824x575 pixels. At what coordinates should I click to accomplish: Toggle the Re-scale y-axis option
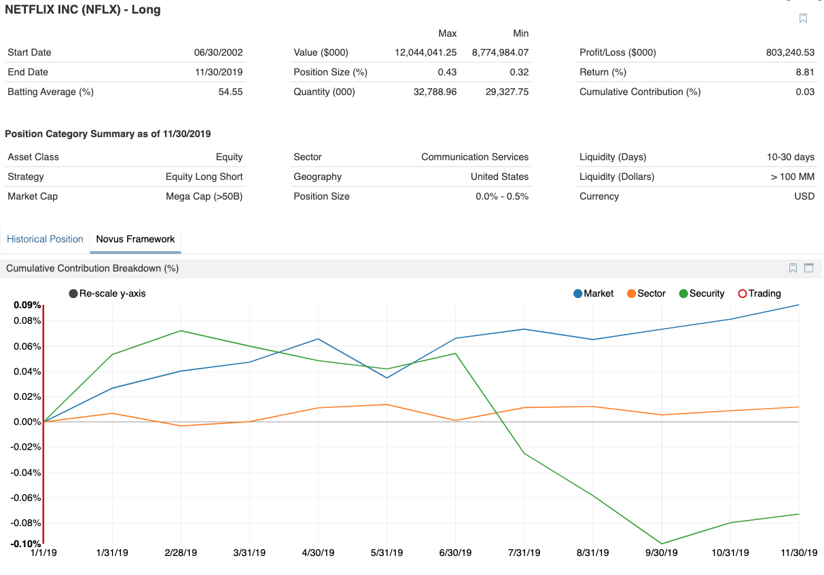(x=107, y=293)
